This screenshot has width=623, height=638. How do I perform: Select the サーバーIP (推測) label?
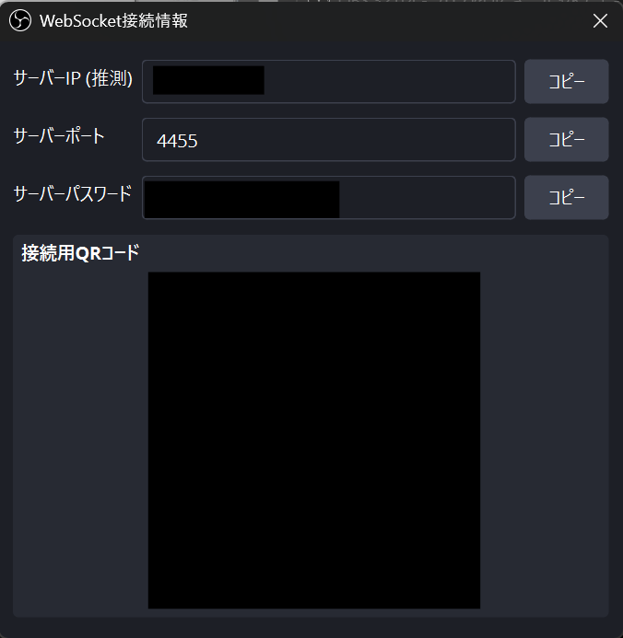coord(73,78)
